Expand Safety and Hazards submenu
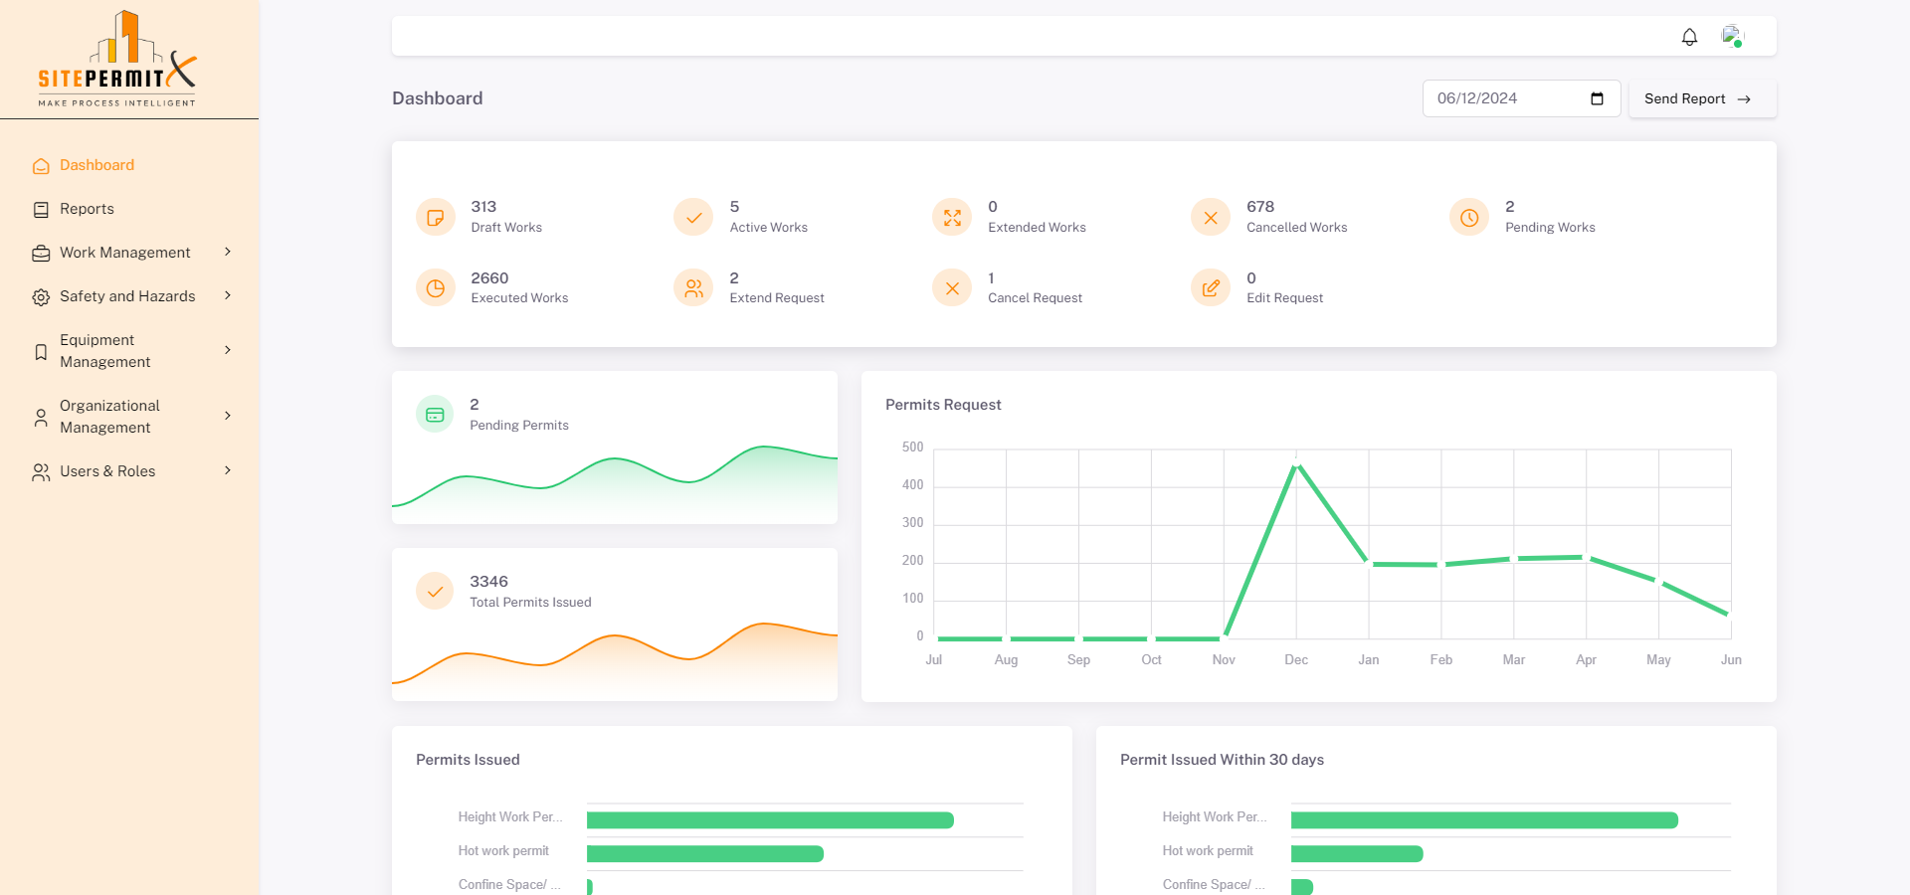 click(x=228, y=296)
